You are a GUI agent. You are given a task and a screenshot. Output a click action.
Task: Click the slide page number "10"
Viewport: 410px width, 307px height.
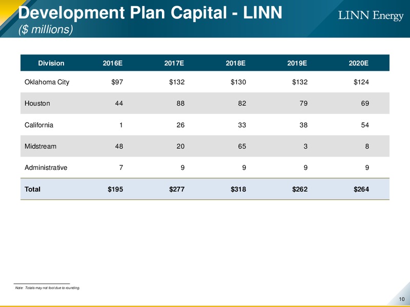[402, 299]
